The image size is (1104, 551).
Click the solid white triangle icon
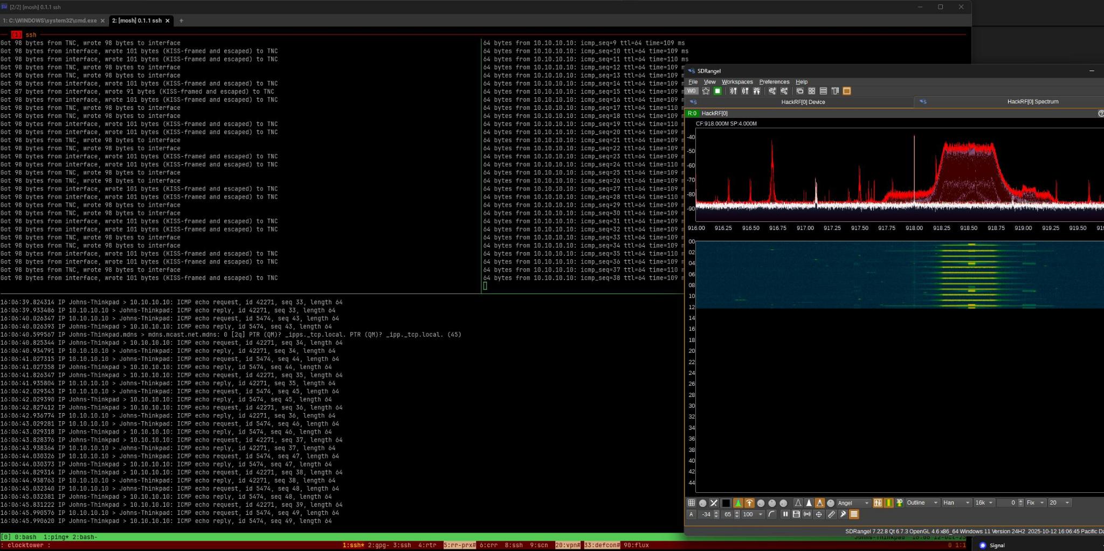(x=809, y=503)
